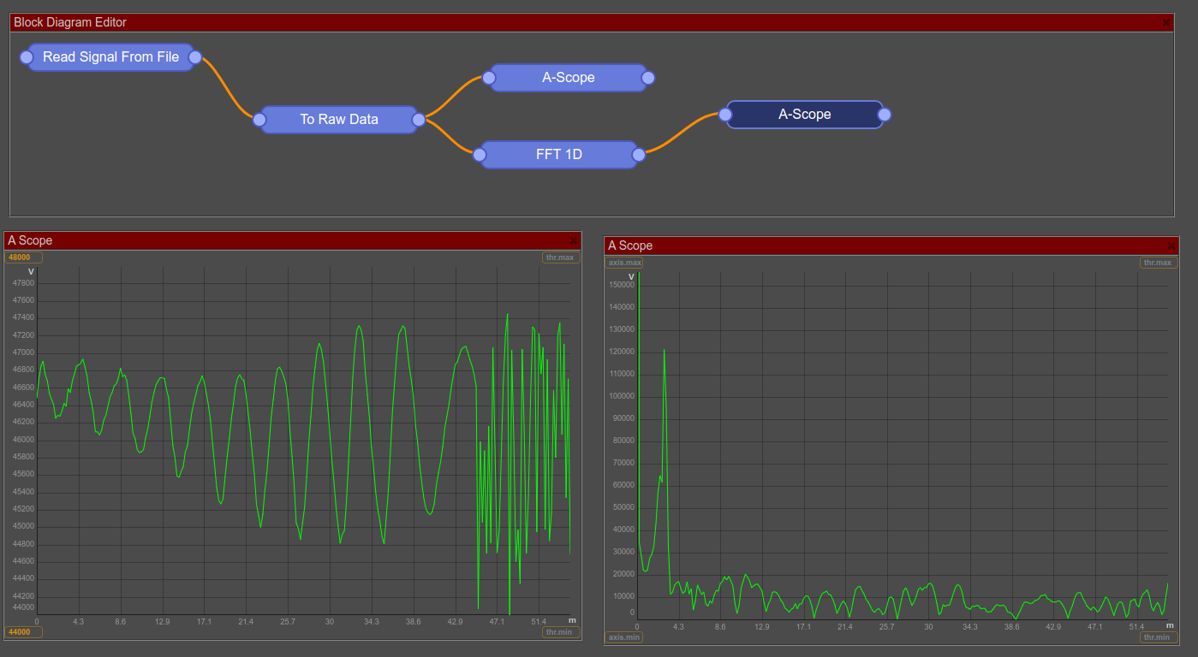The width and height of the screenshot is (1198, 657).
Task: Click the input port of the light-blue A-Scope block
Action: click(x=489, y=78)
